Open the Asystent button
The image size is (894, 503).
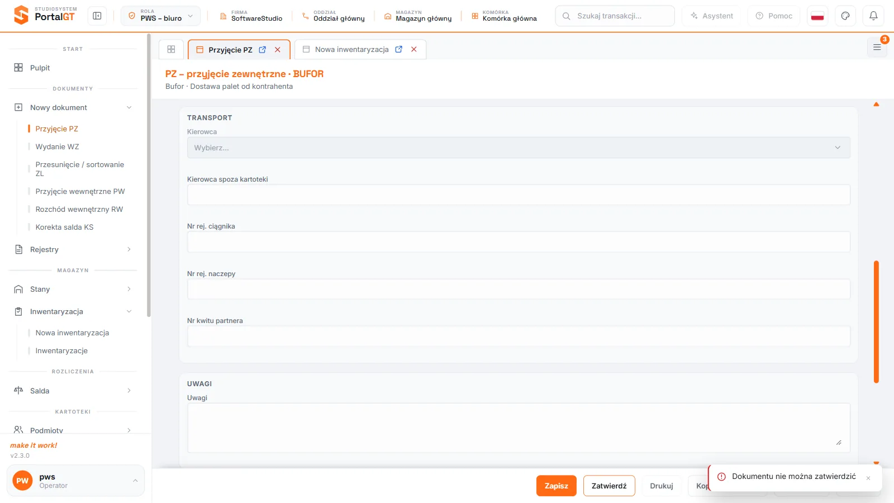(x=711, y=16)
